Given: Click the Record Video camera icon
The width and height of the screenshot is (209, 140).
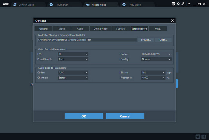Looking at the screenshot, I should coord(87,5).
